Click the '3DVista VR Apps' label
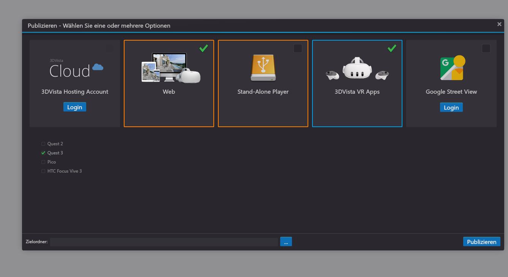Viewport: 508px width, 277px height. point(357,91)
